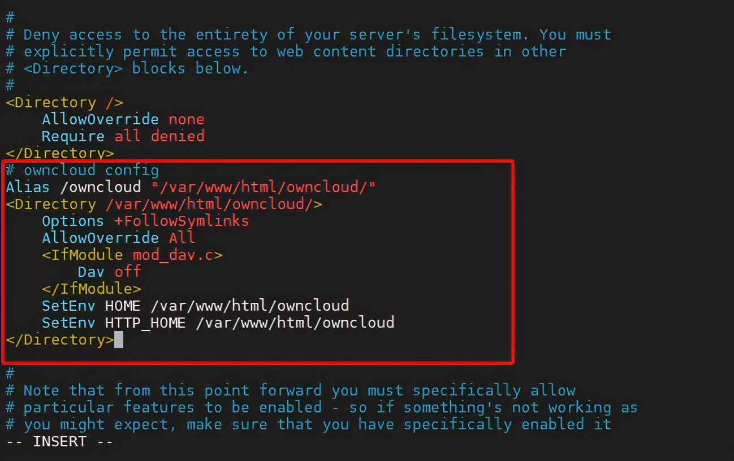Place cursor on the Alias keyword
The height and width of the screenshot is (461, 734).
click(28, 187)
